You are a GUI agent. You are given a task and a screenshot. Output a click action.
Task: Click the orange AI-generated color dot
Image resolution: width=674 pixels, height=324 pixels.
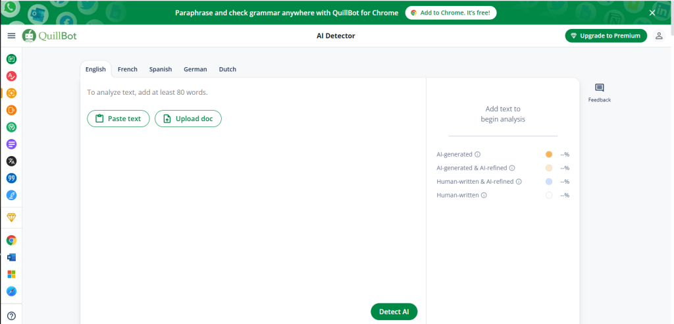coord(549,155)
